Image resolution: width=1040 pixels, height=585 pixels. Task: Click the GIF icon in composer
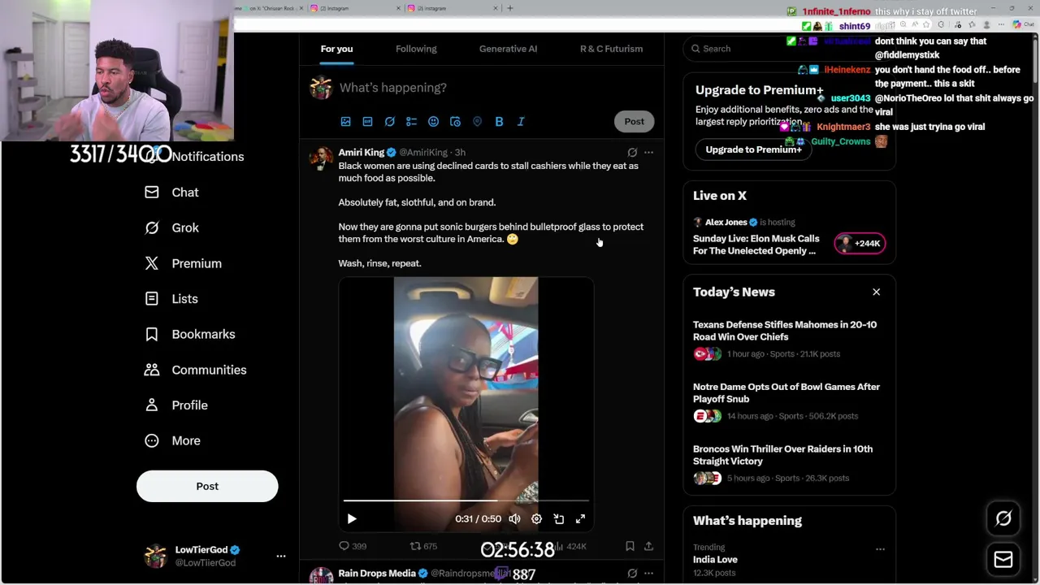(367, 122)
